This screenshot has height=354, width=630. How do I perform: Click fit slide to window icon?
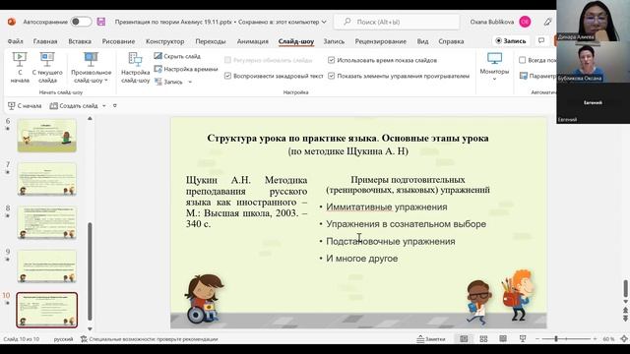click(x=624, y=339)
